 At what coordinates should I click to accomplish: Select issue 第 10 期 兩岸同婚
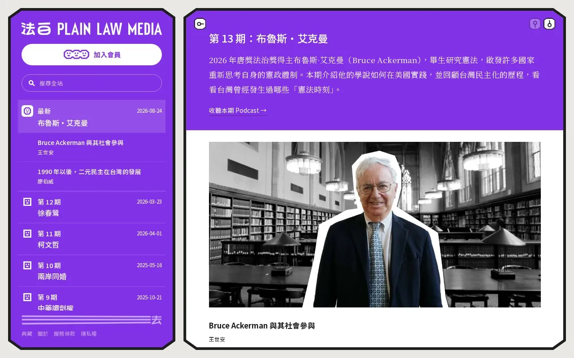click(91, 271)
